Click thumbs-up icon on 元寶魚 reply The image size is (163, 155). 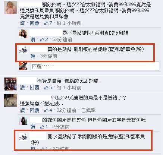pos(42,127)
